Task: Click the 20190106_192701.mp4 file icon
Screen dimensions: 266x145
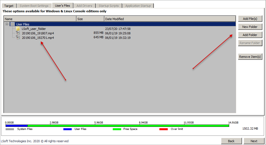Action: coord(18,37)
